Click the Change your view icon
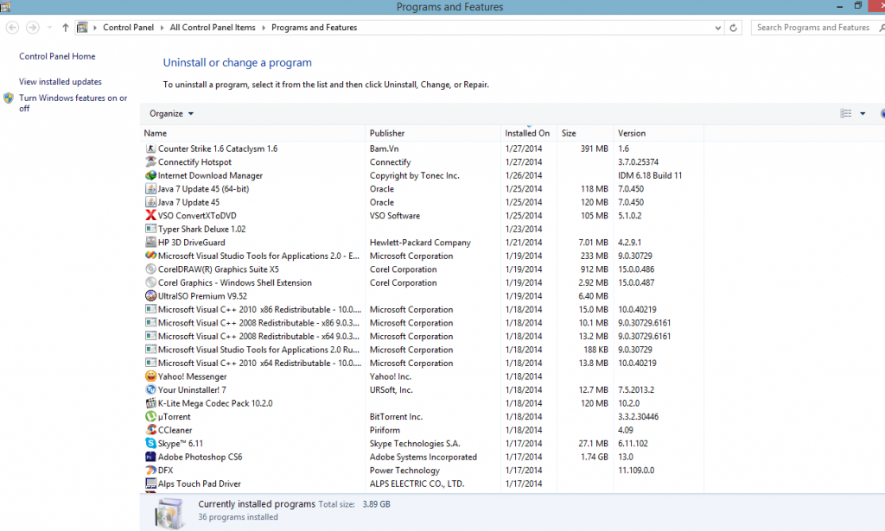Screen dimensions: 885x531 pos(845,113)
